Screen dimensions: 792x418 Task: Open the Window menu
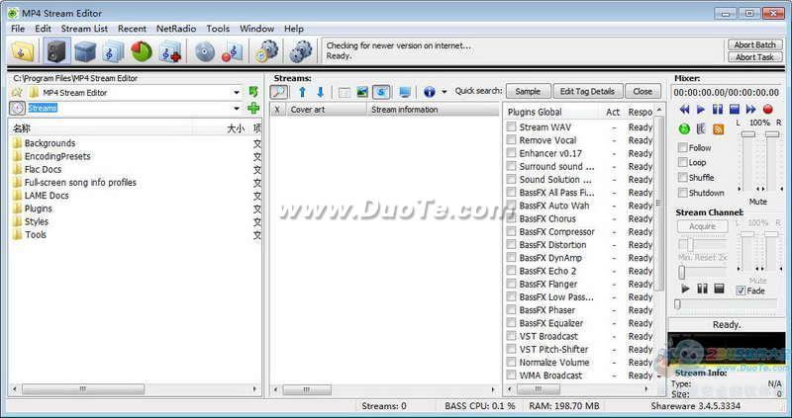256,29
